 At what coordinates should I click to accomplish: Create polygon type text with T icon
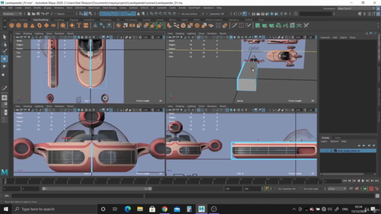point(79,26)
